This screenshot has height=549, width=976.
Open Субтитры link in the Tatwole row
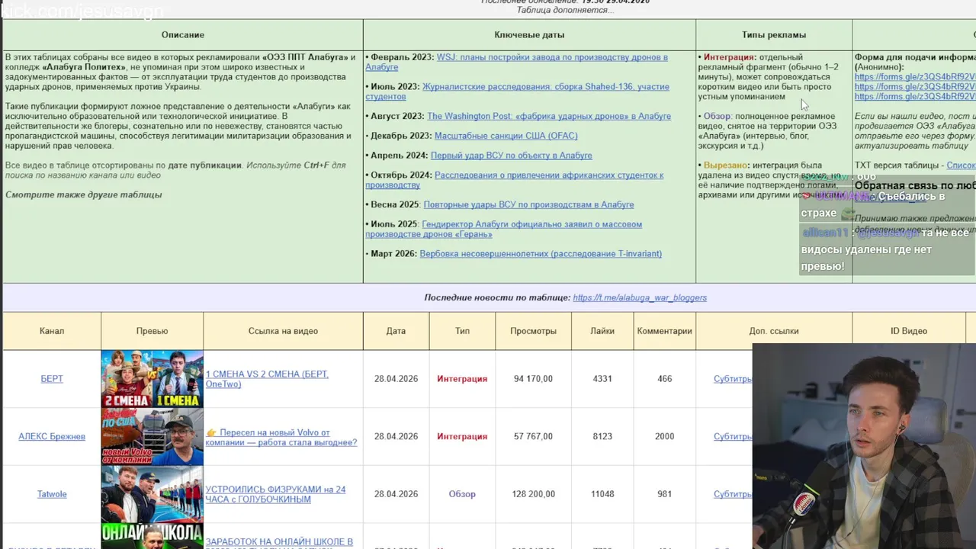(x=733, y=494)
